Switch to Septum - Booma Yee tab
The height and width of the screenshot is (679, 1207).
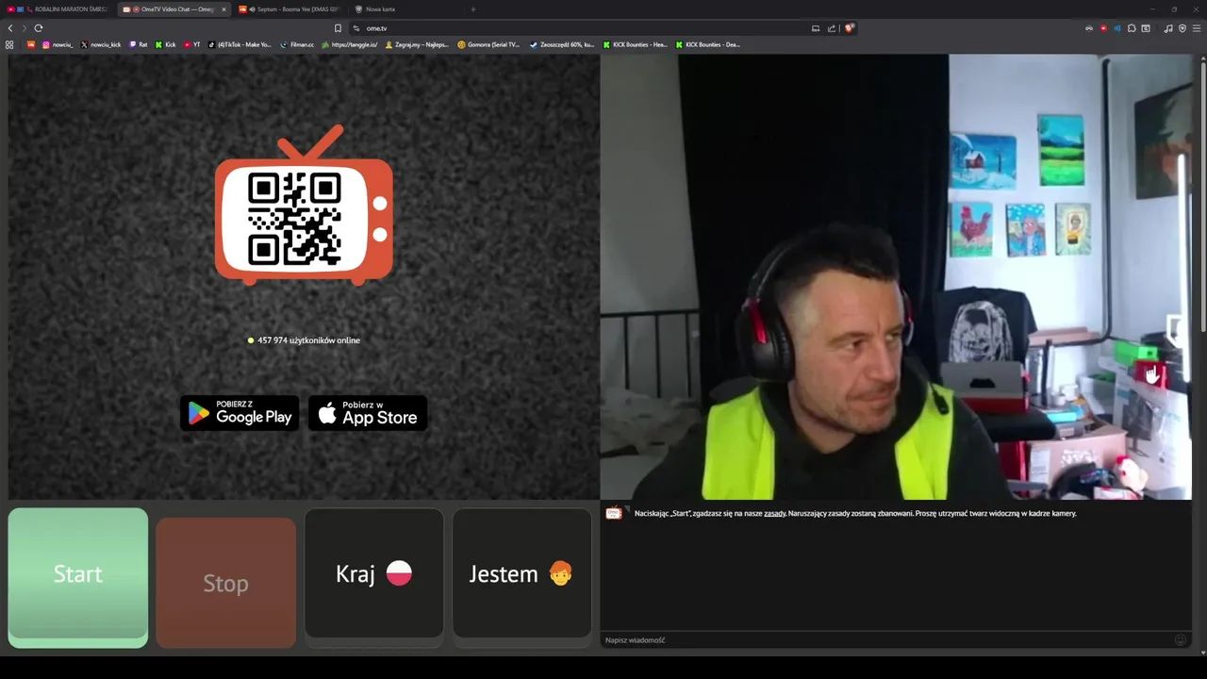(288, 9)
